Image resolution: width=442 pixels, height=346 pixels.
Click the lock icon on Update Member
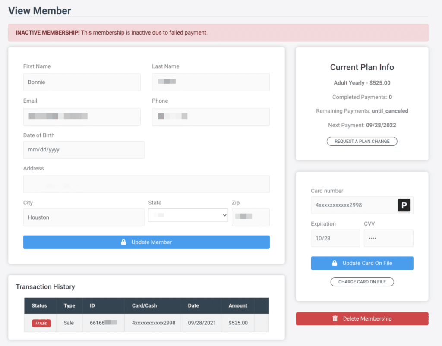[x=123, y=242]
